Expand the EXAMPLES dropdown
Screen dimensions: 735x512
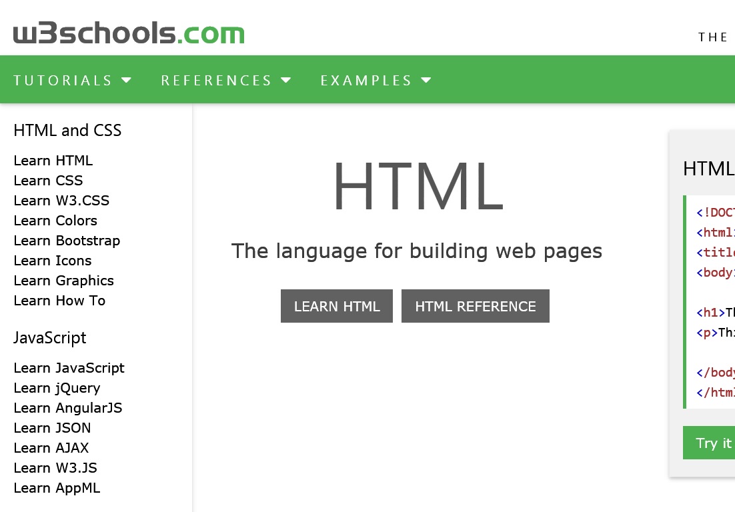tap(376, 80)
